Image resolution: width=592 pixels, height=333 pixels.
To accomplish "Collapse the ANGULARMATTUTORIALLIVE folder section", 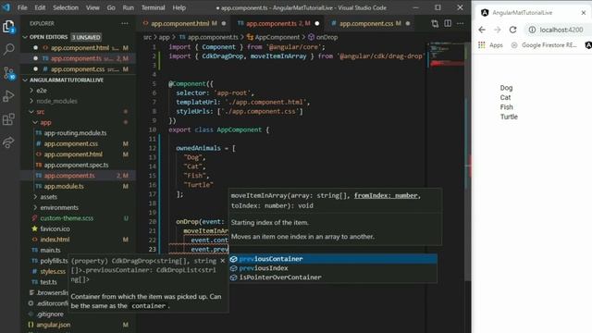I will pos(25,80).
